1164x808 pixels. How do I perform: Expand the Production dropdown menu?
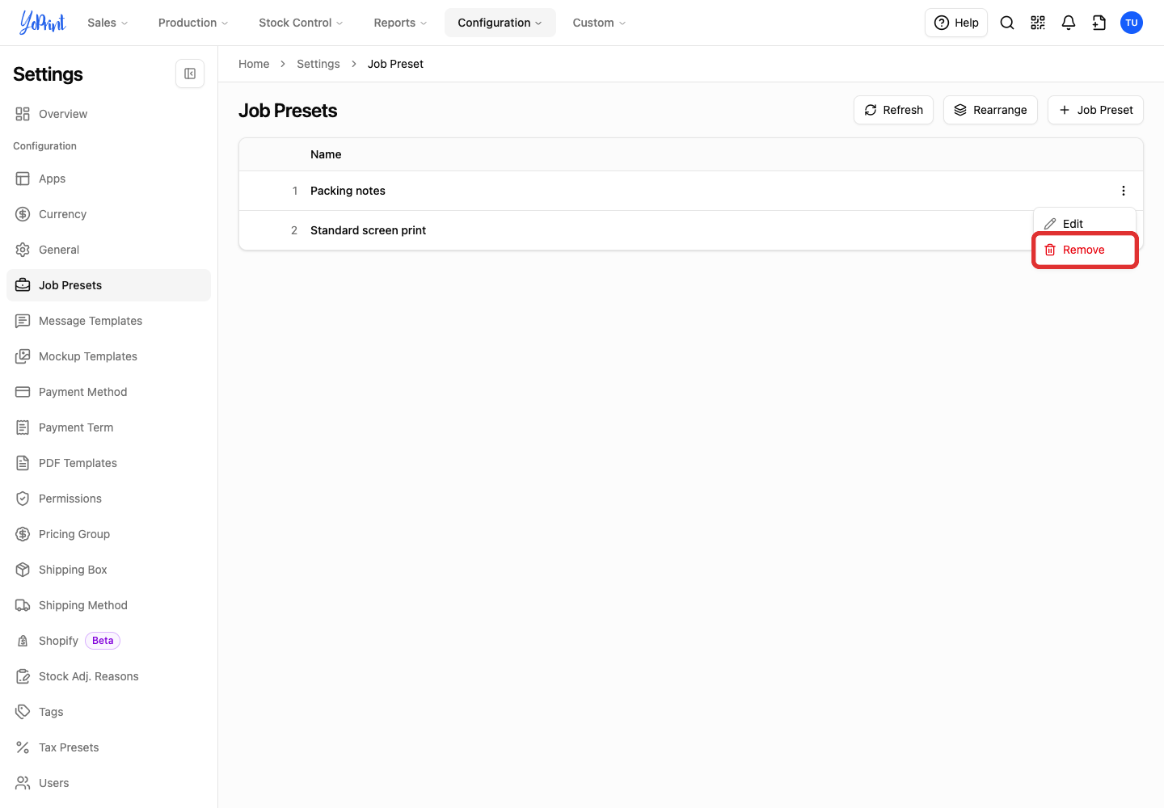pos(193,23)
